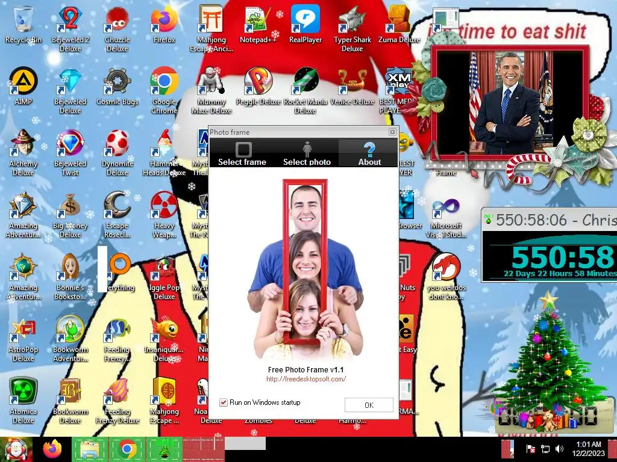Launch Bejeweled 2 Deluxe shortcut
617x462 pixels.
coord(70,28)
